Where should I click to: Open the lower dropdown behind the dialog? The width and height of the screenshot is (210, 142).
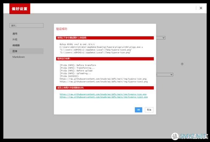pyautogui.click(x=165, y=75)
